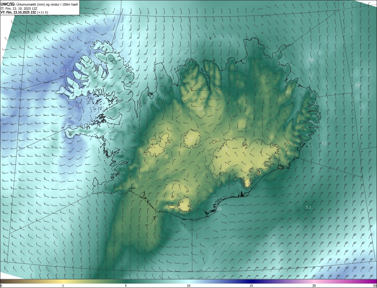
Task: Select the initial time line 'IT: Fim. 23. 10. 2025 12Z'
Action: tap(19, 8)
